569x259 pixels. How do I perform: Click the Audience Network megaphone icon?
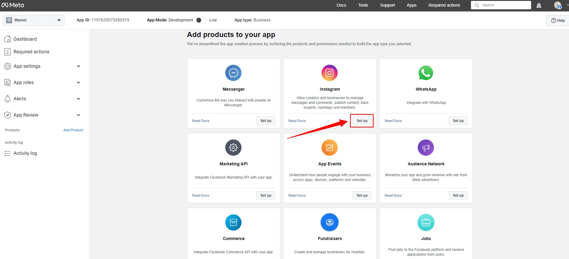426,148
